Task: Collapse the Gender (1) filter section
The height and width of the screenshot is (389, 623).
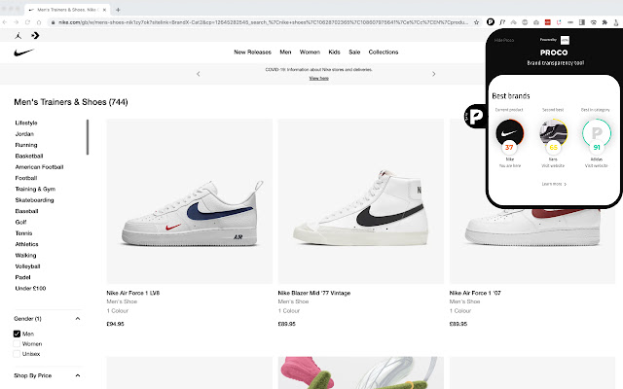Action: [x=78, y=319]
